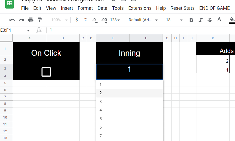This screenshot has height=141, width=235.
Task: Decrease decimal places
Action: tap(95, 20)
